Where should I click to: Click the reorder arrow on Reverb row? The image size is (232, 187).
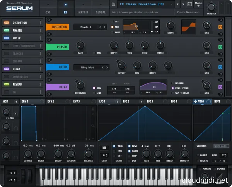click(40, 84)
